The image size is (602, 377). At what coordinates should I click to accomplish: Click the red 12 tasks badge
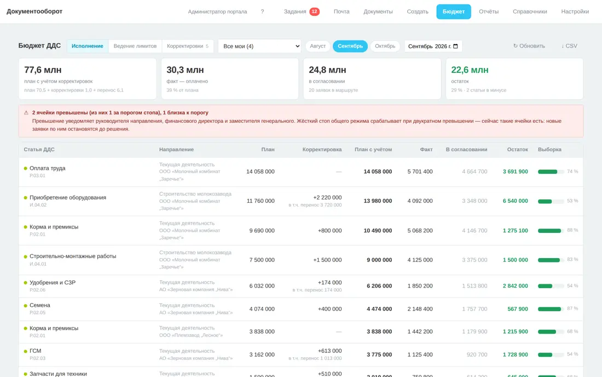coord(315,12)
